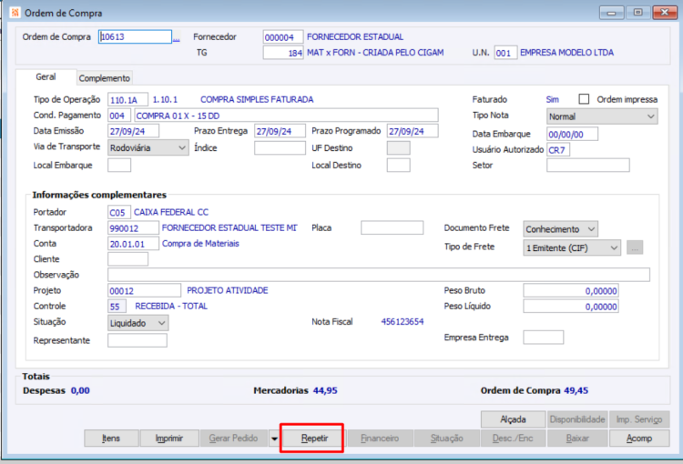The height and width of the screenshot is (464, 683).
Task: Click the Peso Bruto field
Action: (571, 291)
